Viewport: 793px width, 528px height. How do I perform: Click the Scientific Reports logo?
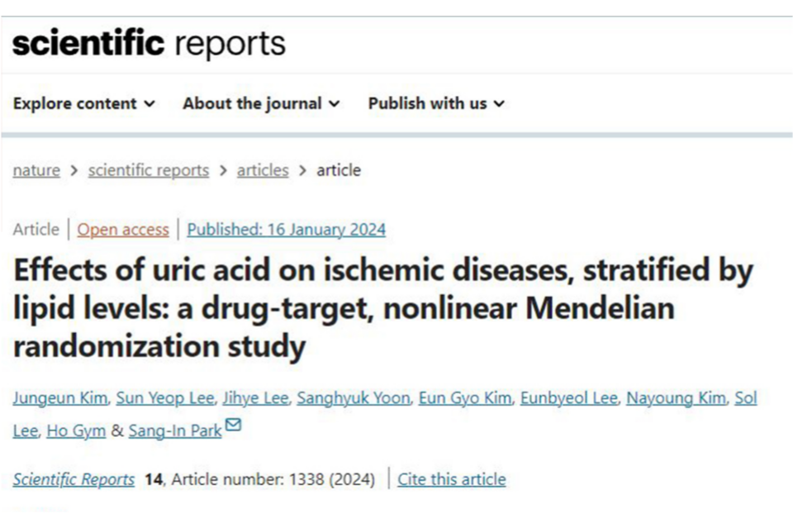[x=149, y=42]
